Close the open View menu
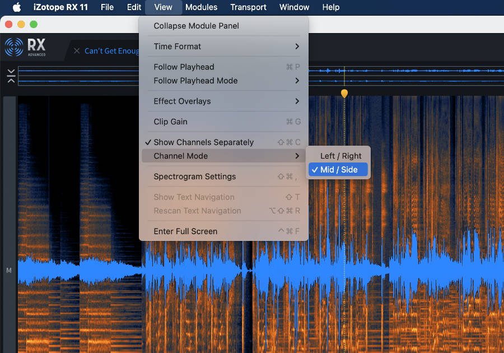Viewport: 504px width, 353px height. 164,7
